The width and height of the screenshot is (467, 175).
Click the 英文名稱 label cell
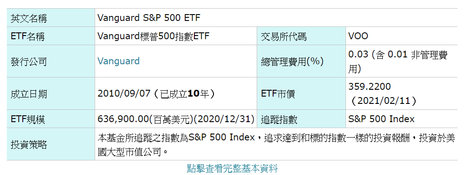(x=51, y=18)
